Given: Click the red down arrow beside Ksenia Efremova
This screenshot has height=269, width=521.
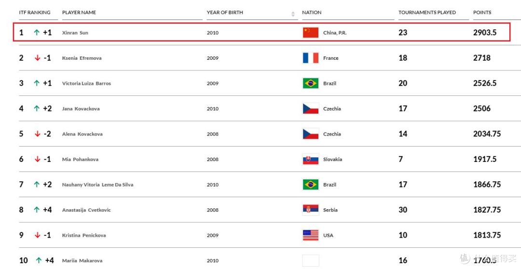Looking at the screenshot, I should pyautogui.click(x=37, y=58).
